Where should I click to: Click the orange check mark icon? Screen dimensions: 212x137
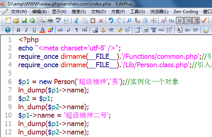tap(204, 20)
